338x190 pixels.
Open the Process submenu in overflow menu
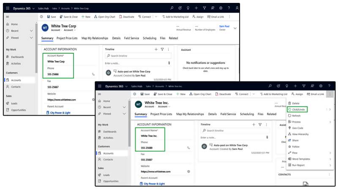point(330,122)
